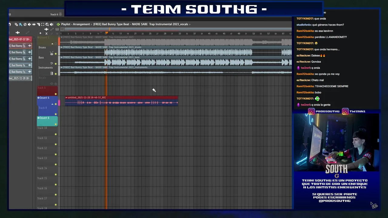Click the green Playlist speaker icon
The image size is (388, 218).
(58, 24)
